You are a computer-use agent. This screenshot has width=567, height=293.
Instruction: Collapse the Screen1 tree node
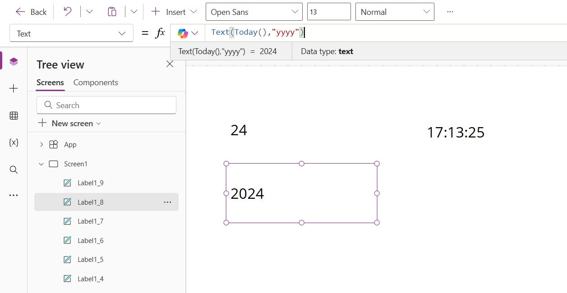(41, 164)
